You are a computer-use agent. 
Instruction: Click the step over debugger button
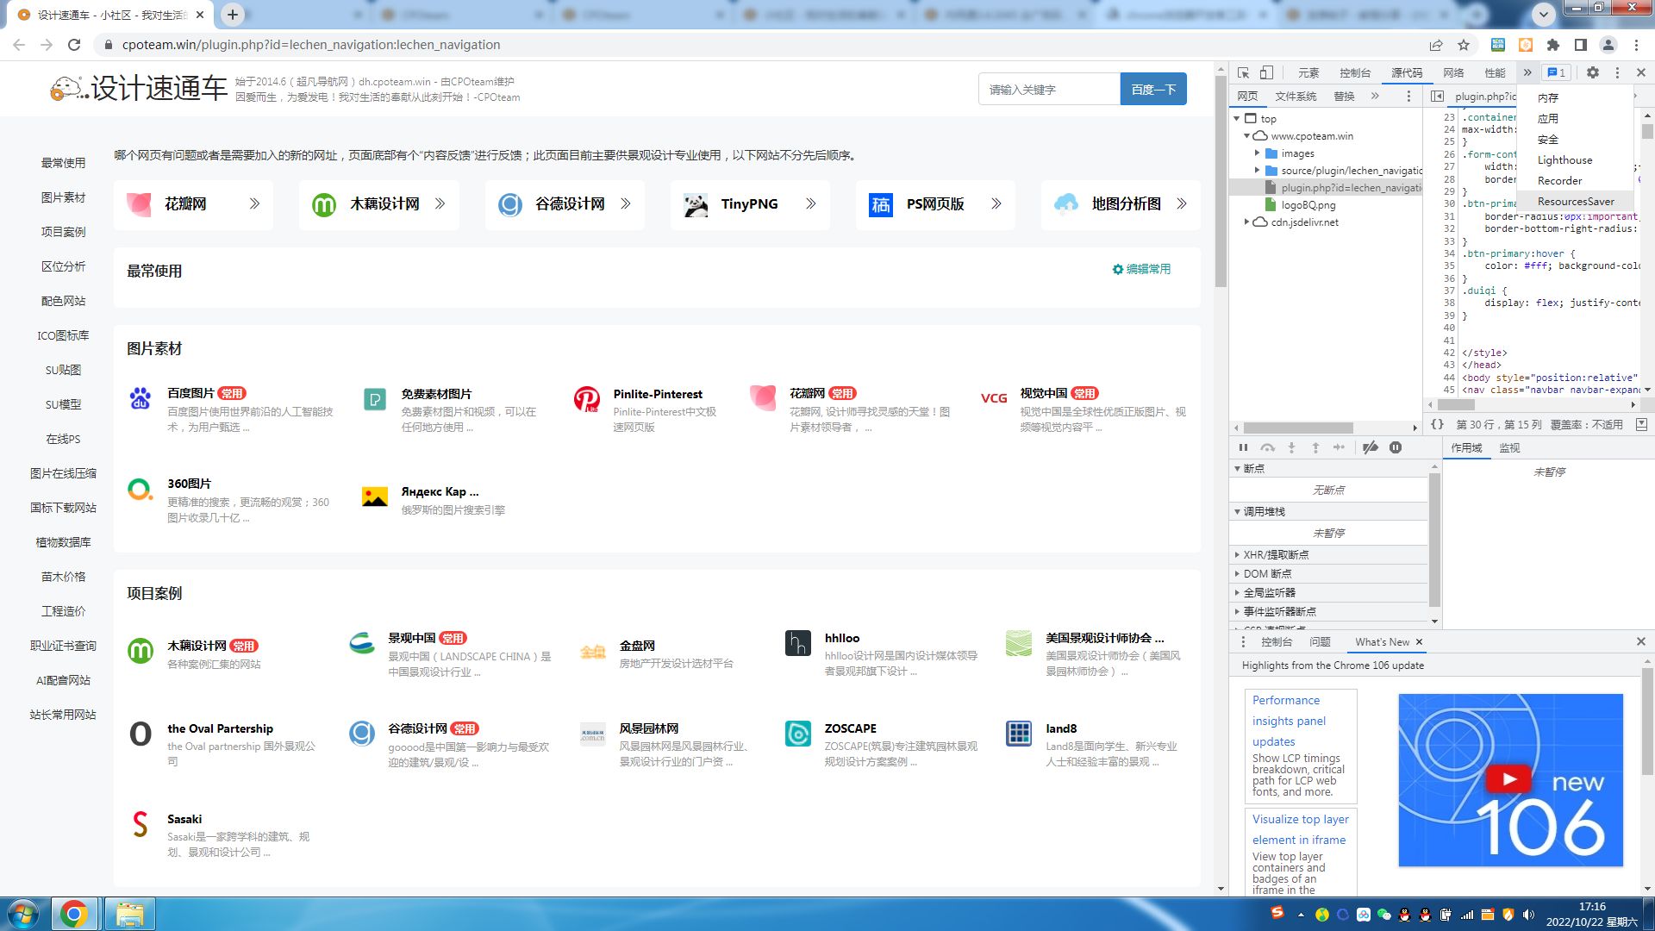[1267, 447]
